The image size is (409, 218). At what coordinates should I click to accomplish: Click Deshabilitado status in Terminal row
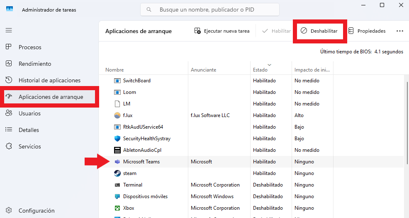268,185
